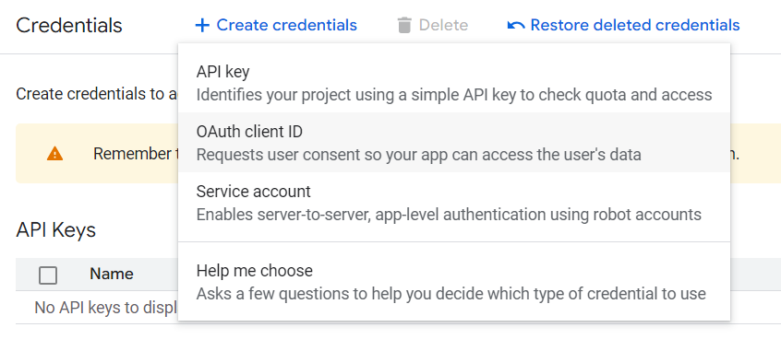Screen dimensions: 781x351
Task: Click the Restore undo arrow icon
Action: click(x=516, y=25)
